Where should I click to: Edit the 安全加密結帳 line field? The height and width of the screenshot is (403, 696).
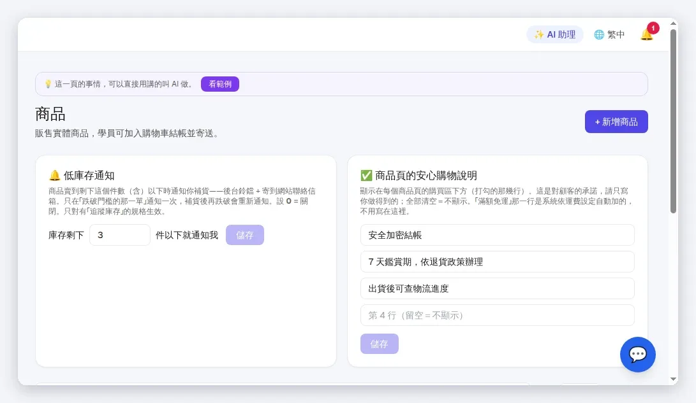click(497, 235)
